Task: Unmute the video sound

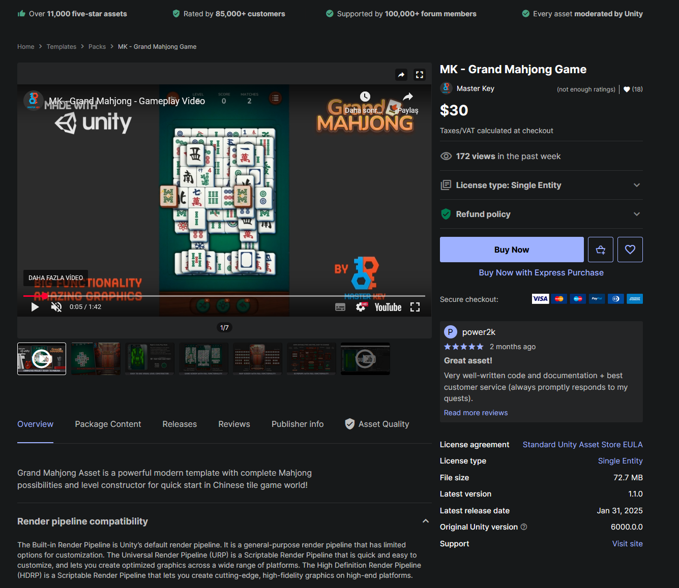Action: pyautogui.click(x=56, y=307)
